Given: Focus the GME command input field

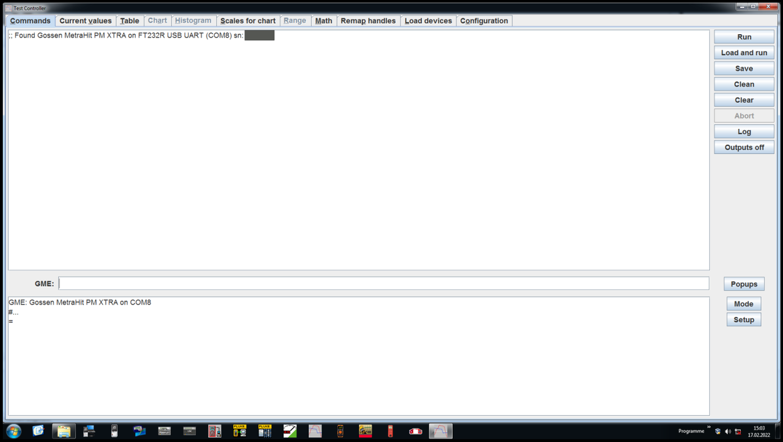Looking at the screenshot, I should click(x=384, y=284).
